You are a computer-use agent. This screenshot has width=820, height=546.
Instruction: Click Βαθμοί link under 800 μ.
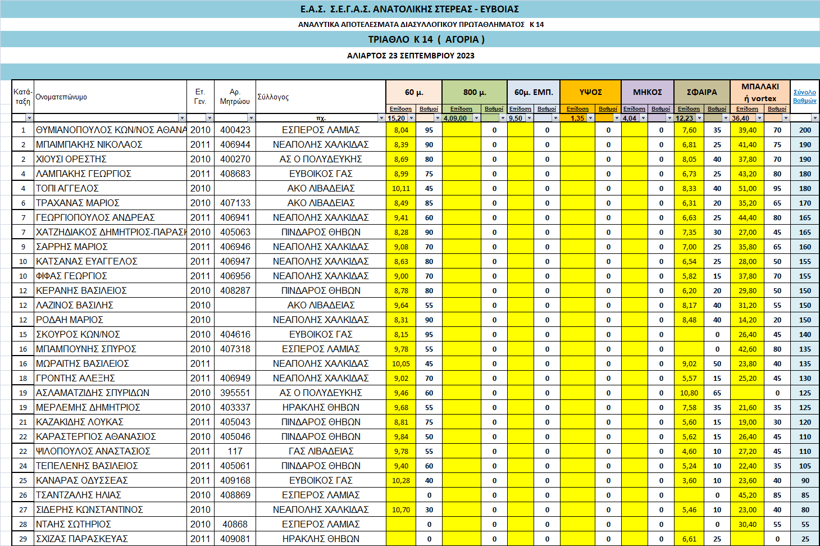coord(494,109)
